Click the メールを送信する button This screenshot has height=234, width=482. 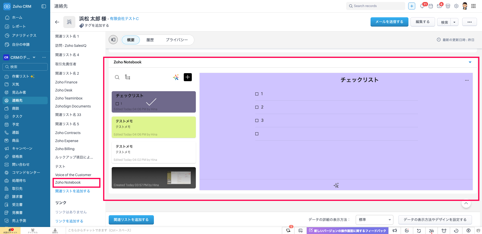tap(389, 22)
